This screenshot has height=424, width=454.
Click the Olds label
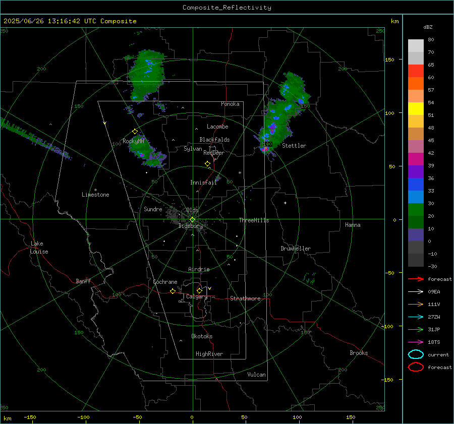192,210
